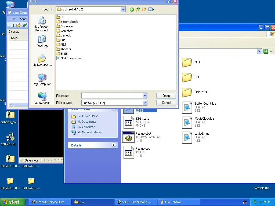Select the shaders folder
Viewport: 275px width, 206px height.
click(x=64, y=49)
